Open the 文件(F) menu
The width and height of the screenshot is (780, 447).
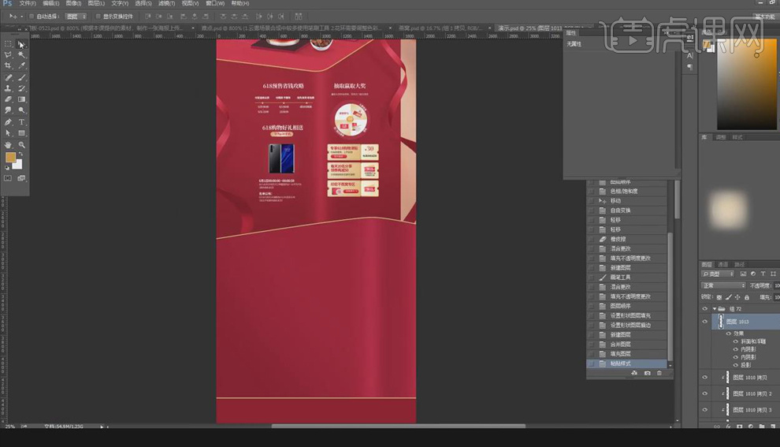28,3
